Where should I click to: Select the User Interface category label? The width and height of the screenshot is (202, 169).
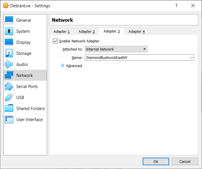[30, 120]
